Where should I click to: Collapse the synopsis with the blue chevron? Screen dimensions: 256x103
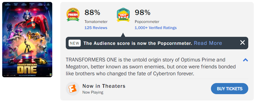tap(245, 60)
